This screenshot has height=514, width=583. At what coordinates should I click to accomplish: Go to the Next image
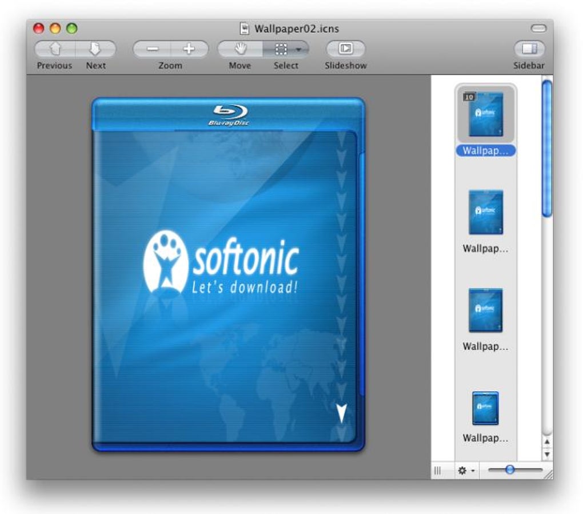[95, 49]
